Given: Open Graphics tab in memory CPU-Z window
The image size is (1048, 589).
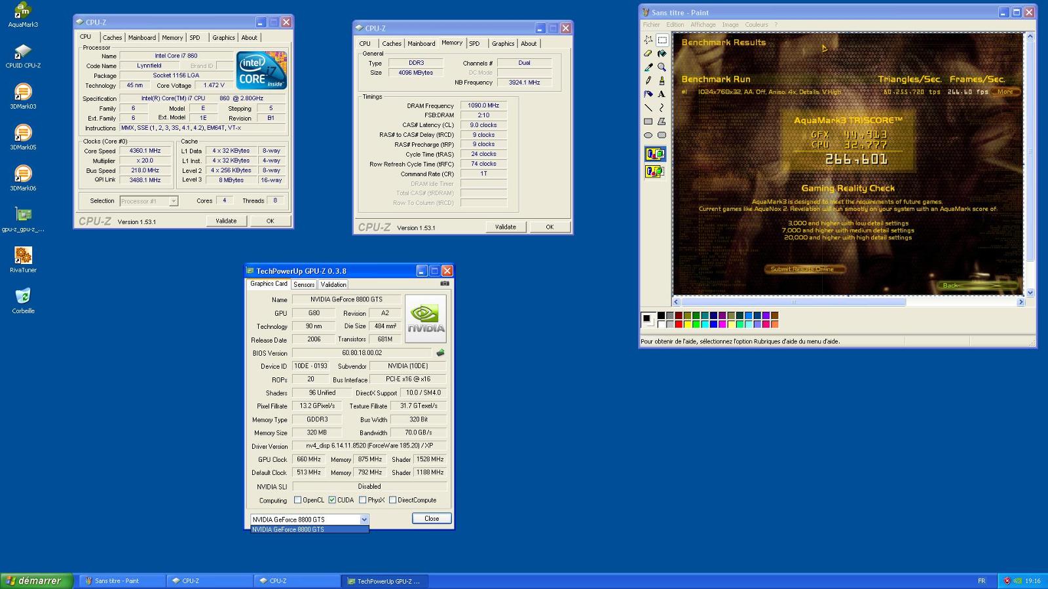Looking at the screenshot, I should tap(503, 43).
